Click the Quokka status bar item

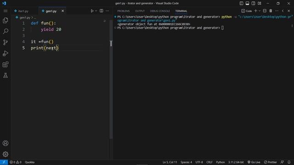coord(29,162)
